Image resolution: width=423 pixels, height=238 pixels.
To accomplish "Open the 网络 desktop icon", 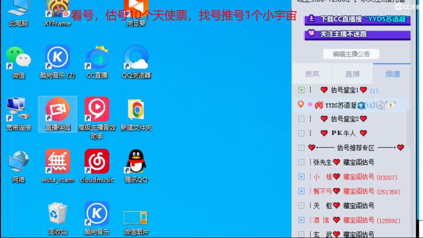I will (19, 166).
